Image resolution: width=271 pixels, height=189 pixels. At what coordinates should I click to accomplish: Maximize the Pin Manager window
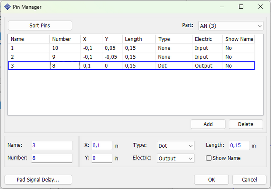tap(241, 7)
